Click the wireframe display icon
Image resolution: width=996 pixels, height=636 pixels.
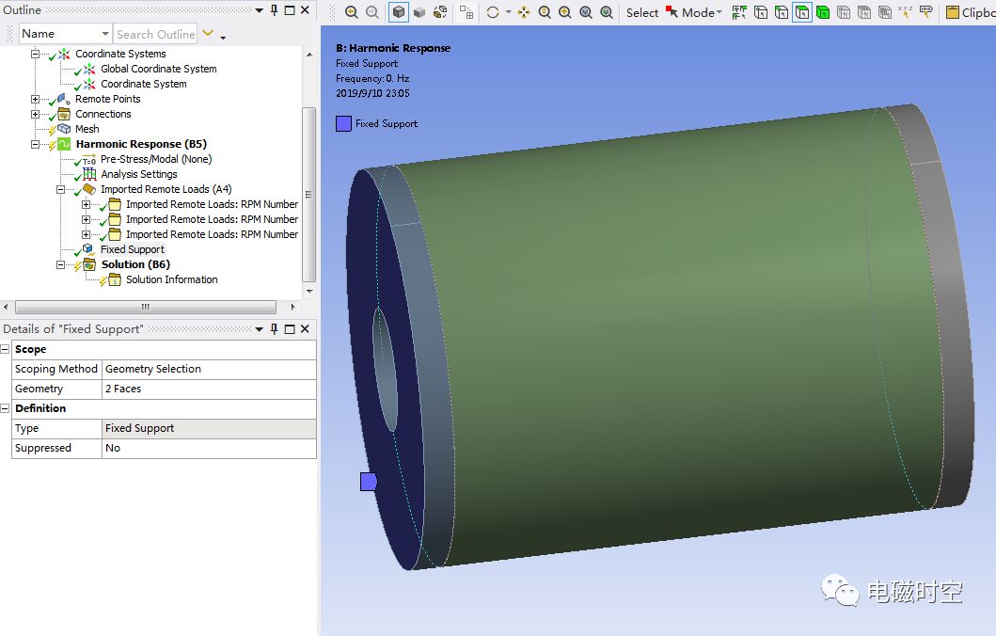point(440,12)
